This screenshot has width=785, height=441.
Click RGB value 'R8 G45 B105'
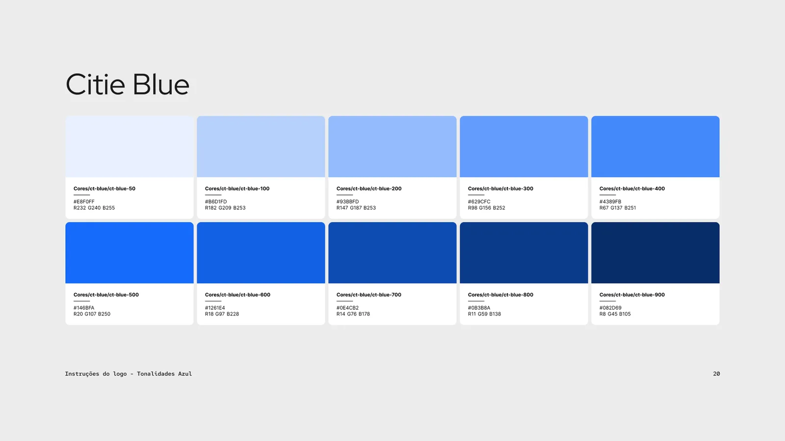coord(615,314)
